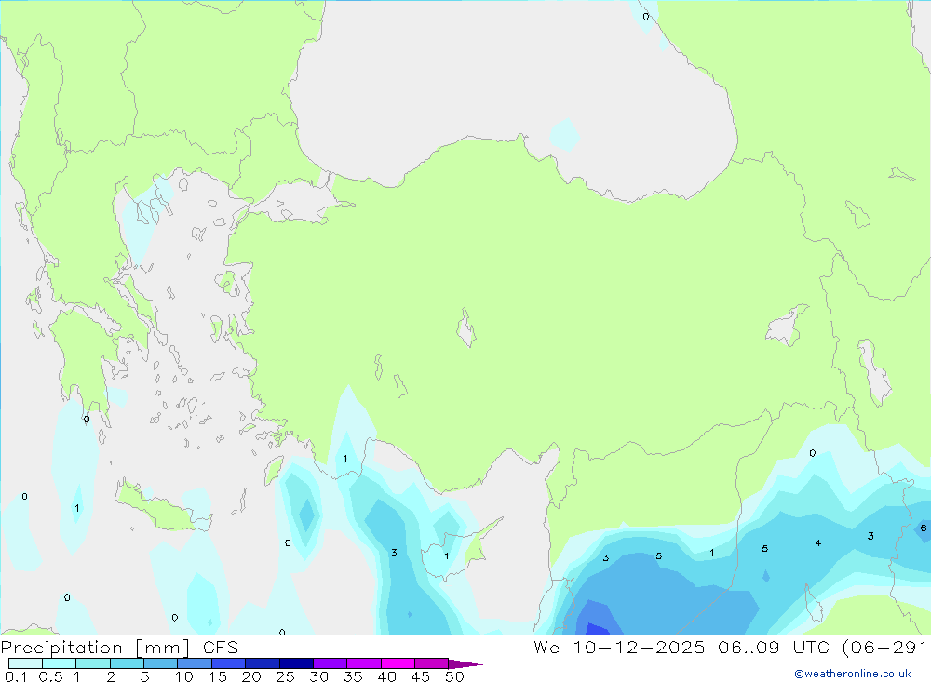Click the '35' legend scale label
This screenshot has height=682, width=931.
coord(353,676)
